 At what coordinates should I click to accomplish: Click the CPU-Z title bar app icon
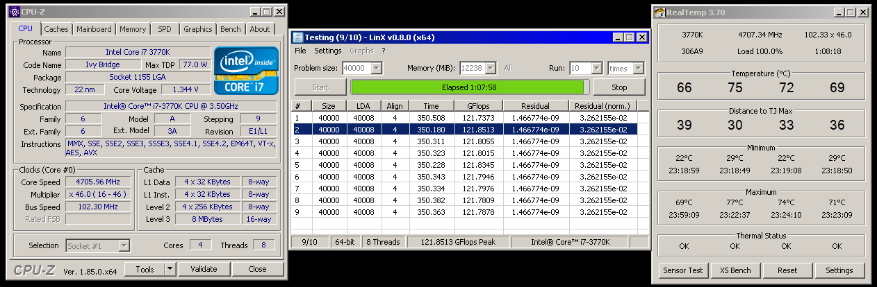(13, 12)
